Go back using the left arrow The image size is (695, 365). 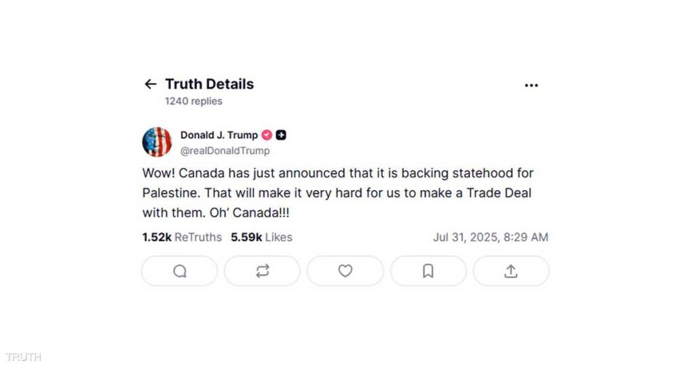[150, 84]
